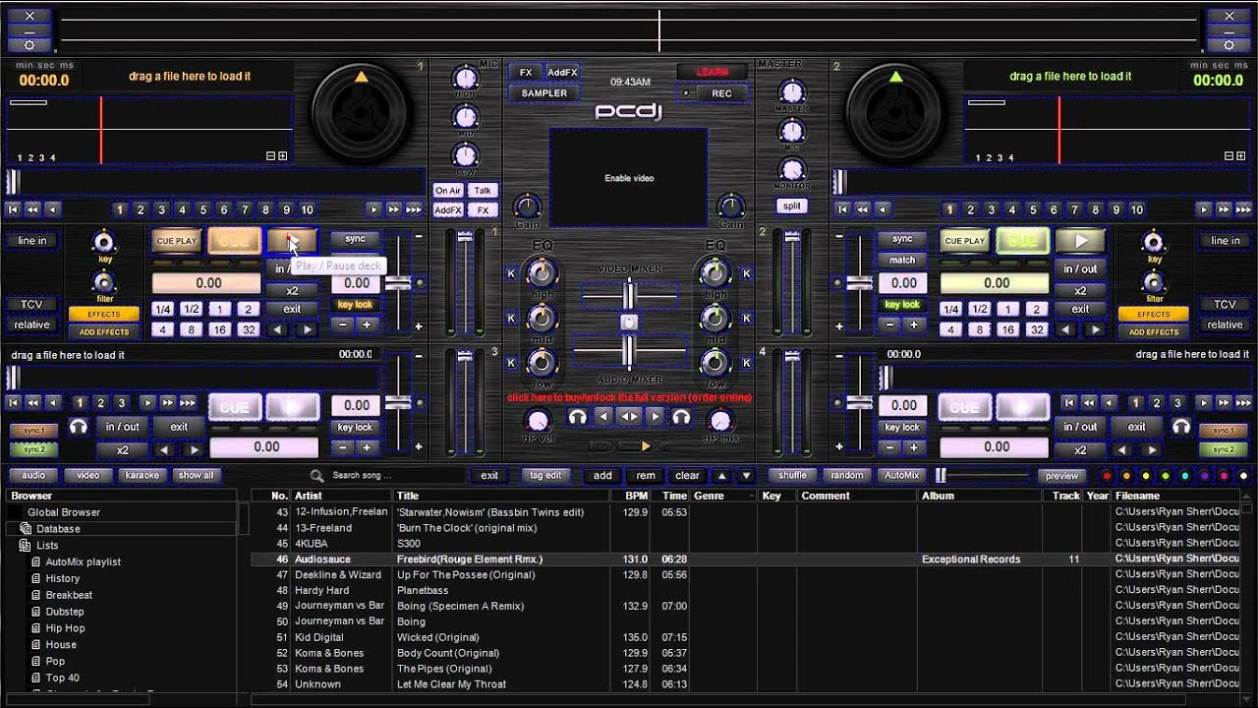Click the video mixer link button
Viewport: 1258px width, 708px height.
[x=629, y=323]
